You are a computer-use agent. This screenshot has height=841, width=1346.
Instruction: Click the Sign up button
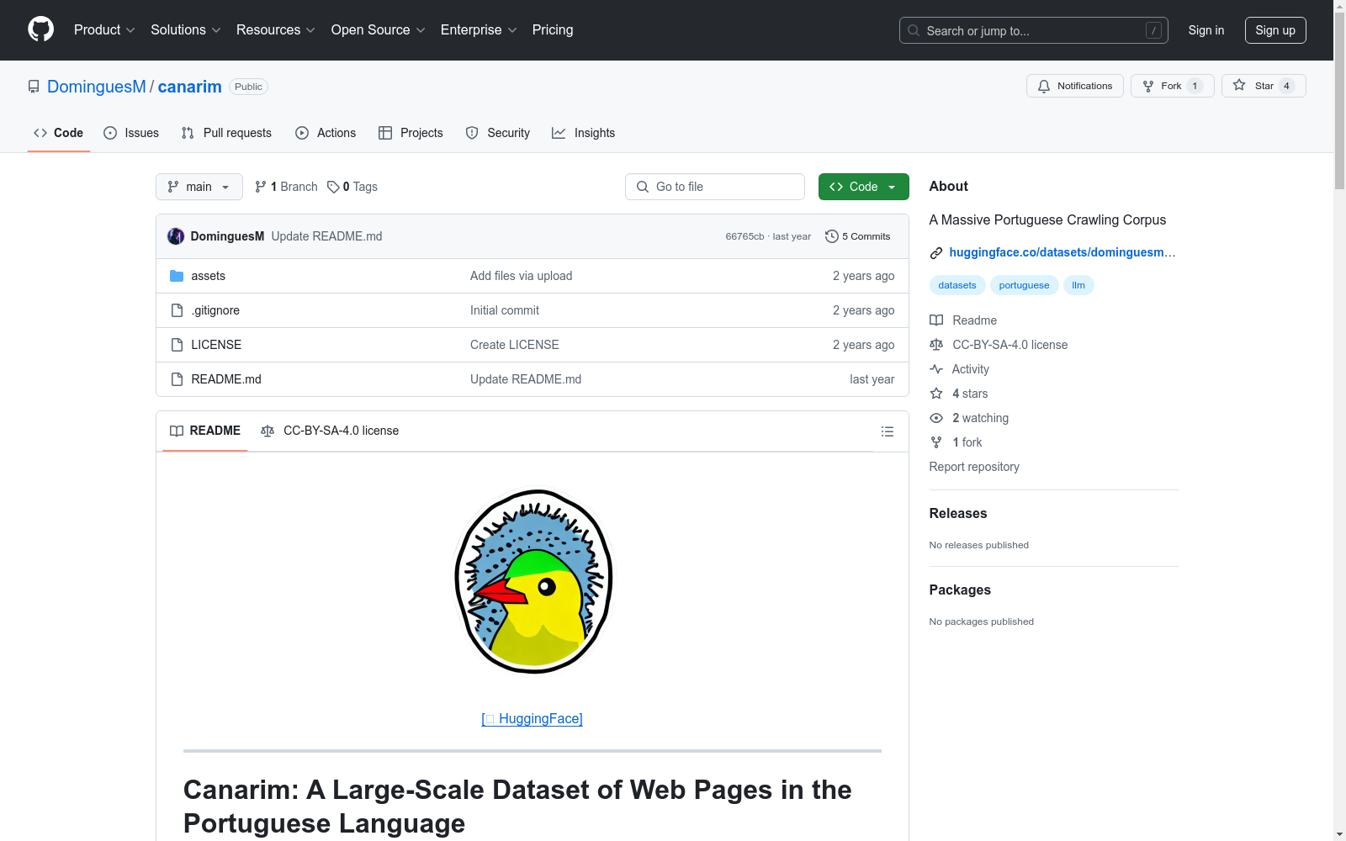(1275, 30)
